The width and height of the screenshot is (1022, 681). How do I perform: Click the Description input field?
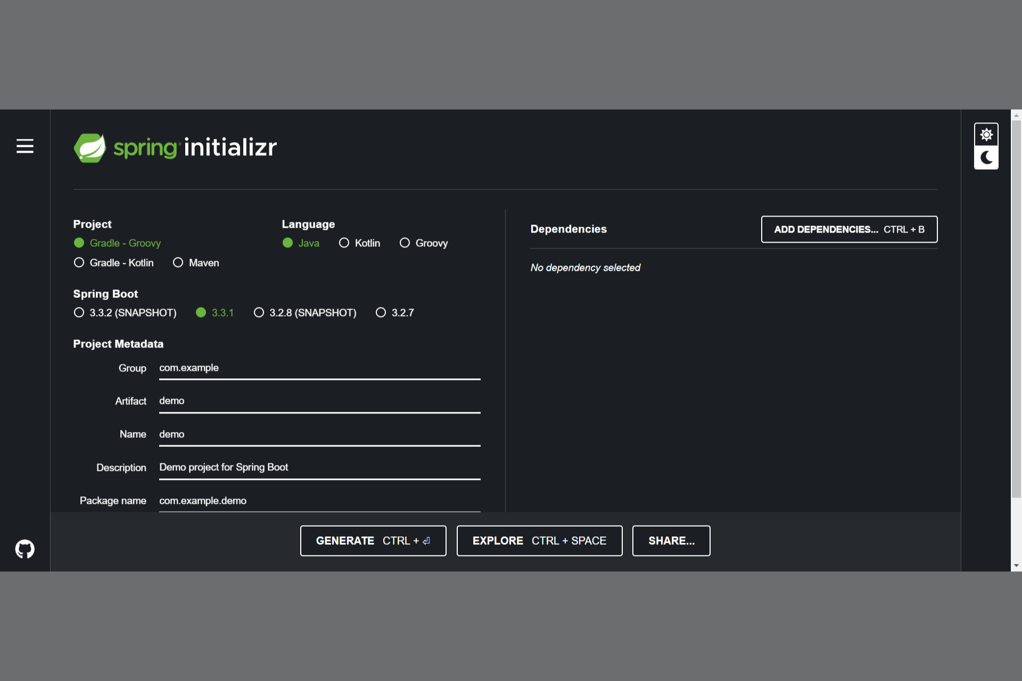click(x=319, y=467)
